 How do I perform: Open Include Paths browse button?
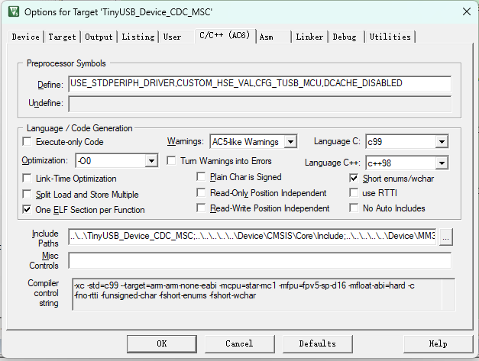click(445, 237)
